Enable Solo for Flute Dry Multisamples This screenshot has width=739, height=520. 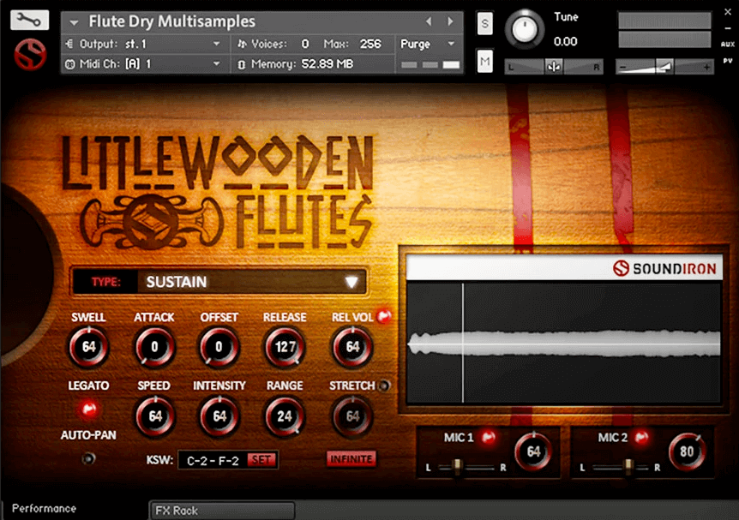[484, 25]
